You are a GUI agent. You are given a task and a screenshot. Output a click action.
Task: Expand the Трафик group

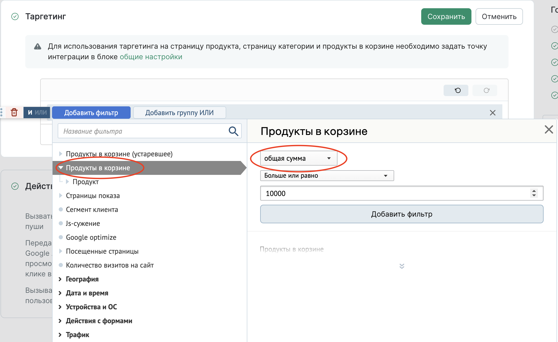(60, 335)
